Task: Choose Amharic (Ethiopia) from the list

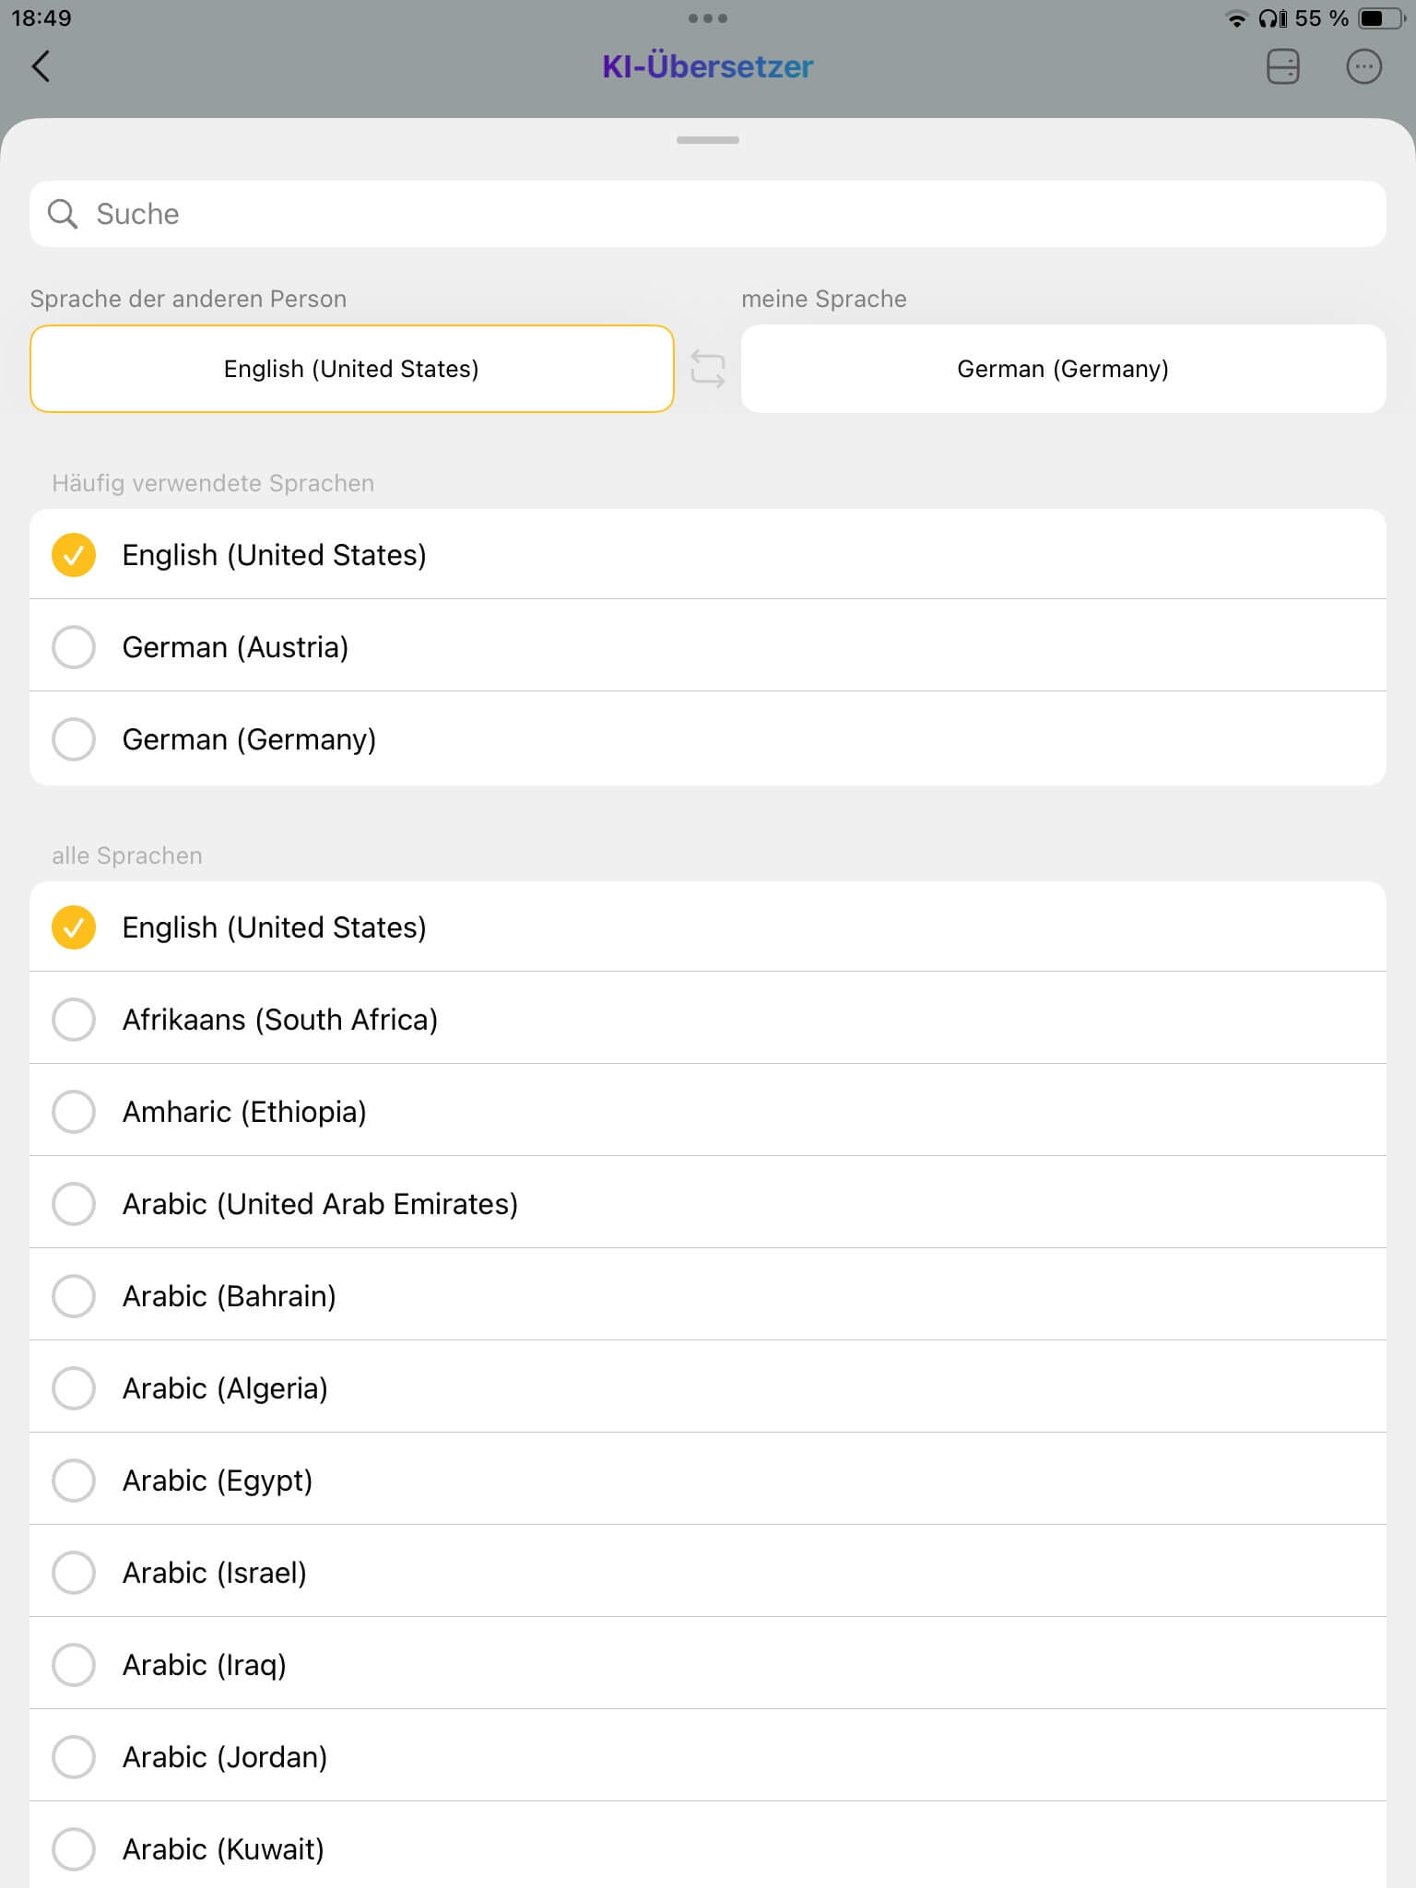Action: [x=244, y=1112]
